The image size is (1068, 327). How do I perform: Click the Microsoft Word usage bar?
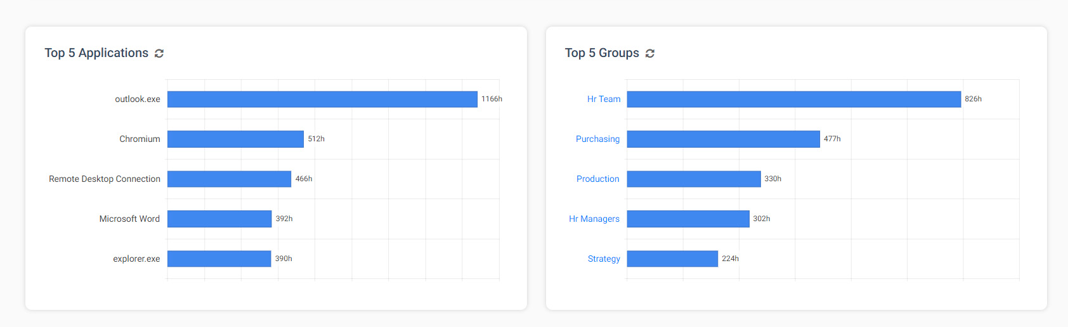[219, 219]
